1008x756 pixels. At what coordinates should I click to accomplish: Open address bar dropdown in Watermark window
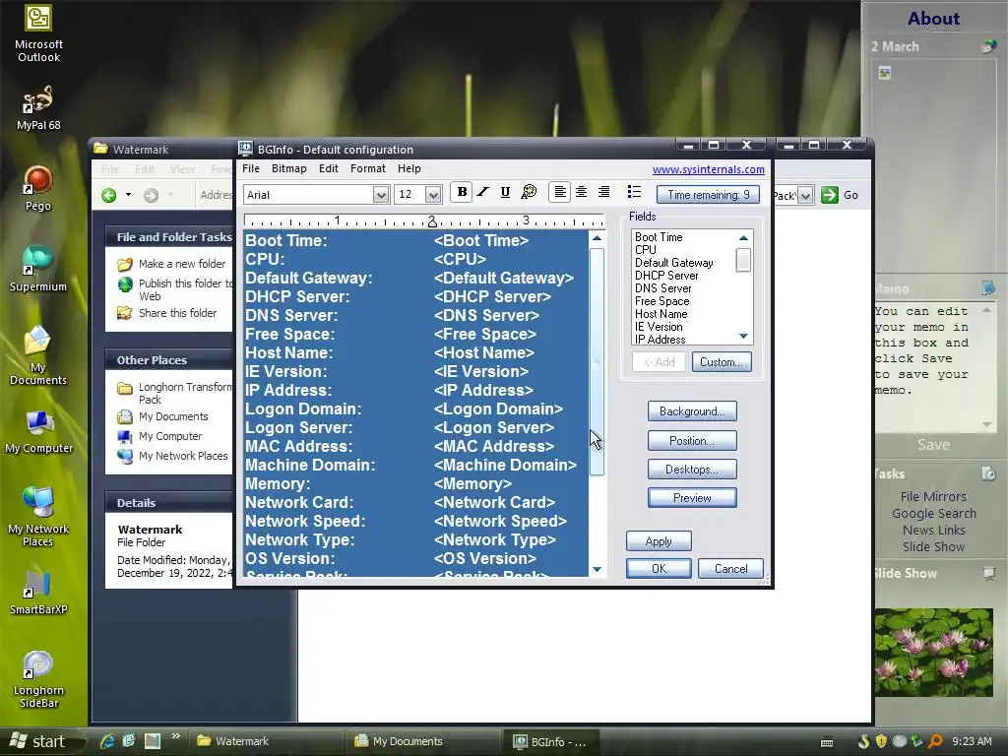(805, 195)
